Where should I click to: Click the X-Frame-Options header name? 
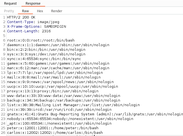point(23,27)
